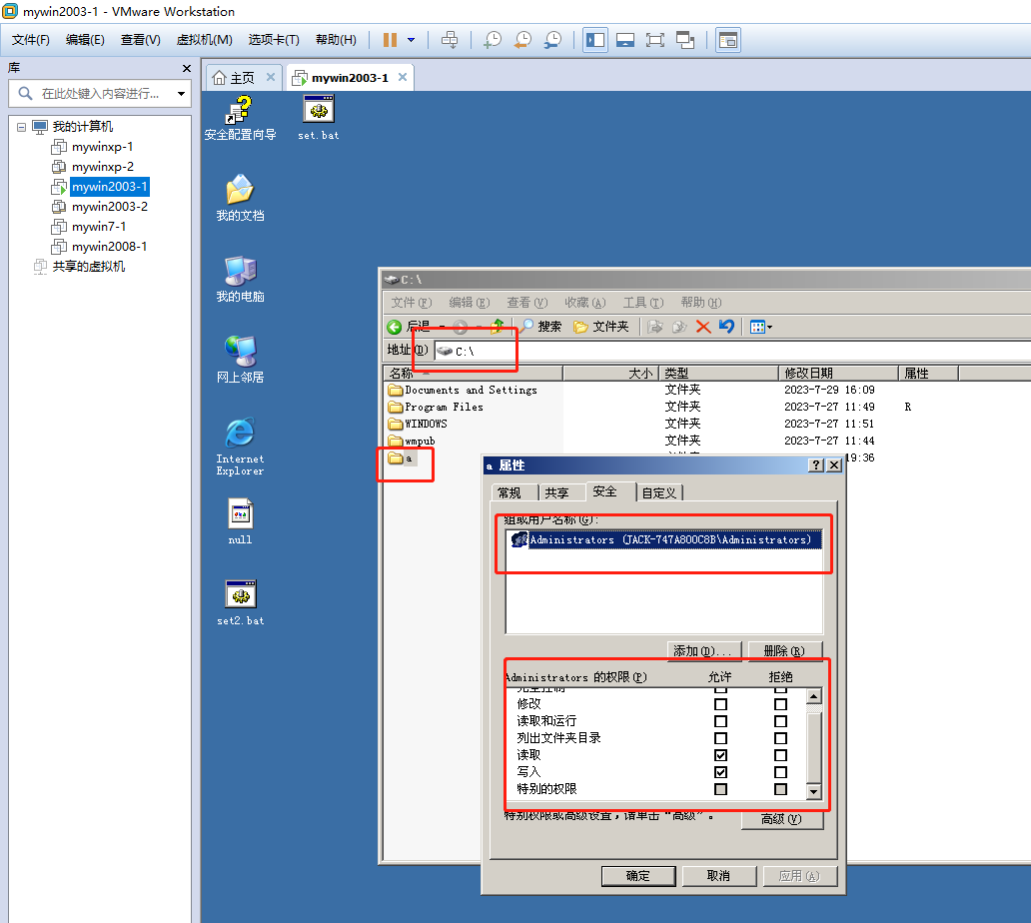The image size is (1031, 923).
Task: Check allow for 列出文件夹目录 permission
Action: [x=720, y=738]
